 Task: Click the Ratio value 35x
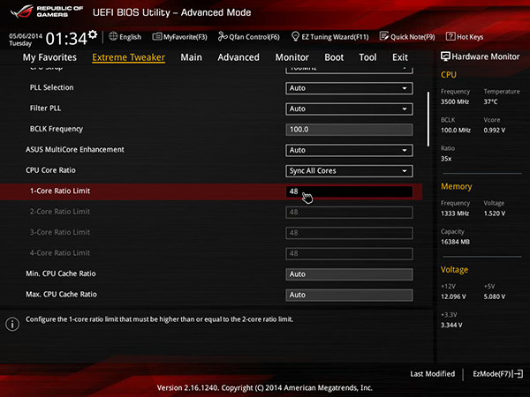(x=446, y=159)
